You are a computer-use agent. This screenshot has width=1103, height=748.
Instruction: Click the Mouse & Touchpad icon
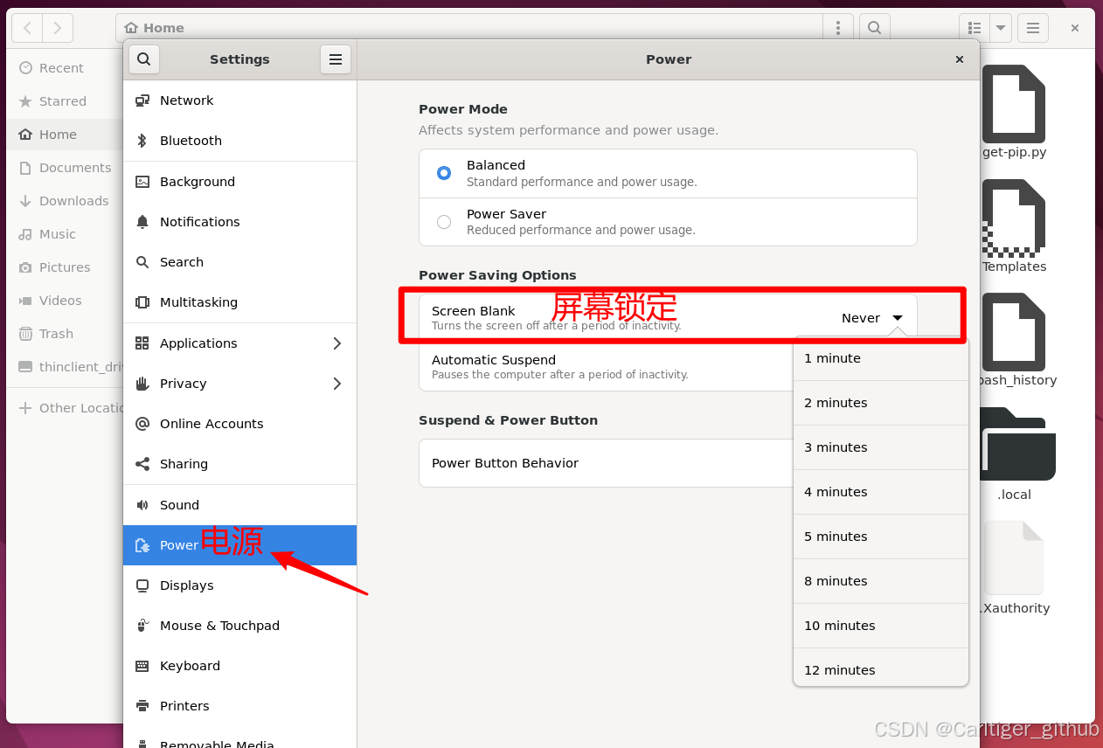142,626
